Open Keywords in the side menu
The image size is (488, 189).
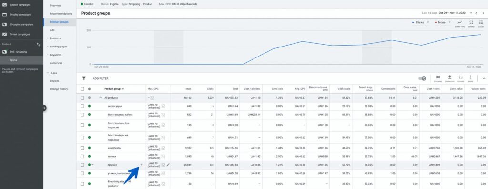coord(56,55)
